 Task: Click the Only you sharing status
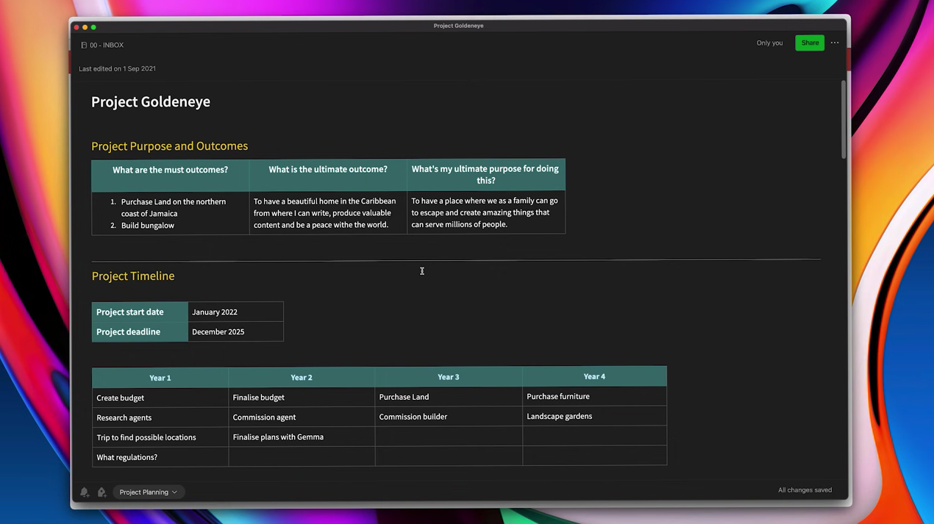pyautogui.click(x=769, y=43)
